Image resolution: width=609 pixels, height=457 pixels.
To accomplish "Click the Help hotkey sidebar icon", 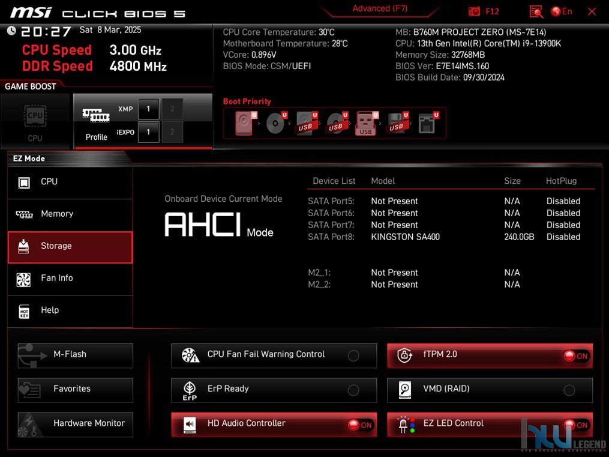I will [24, 312].
